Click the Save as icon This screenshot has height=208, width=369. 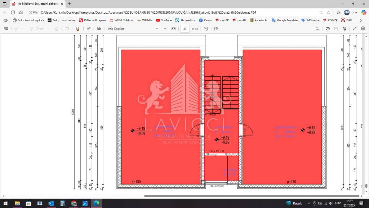pos(344,29)
